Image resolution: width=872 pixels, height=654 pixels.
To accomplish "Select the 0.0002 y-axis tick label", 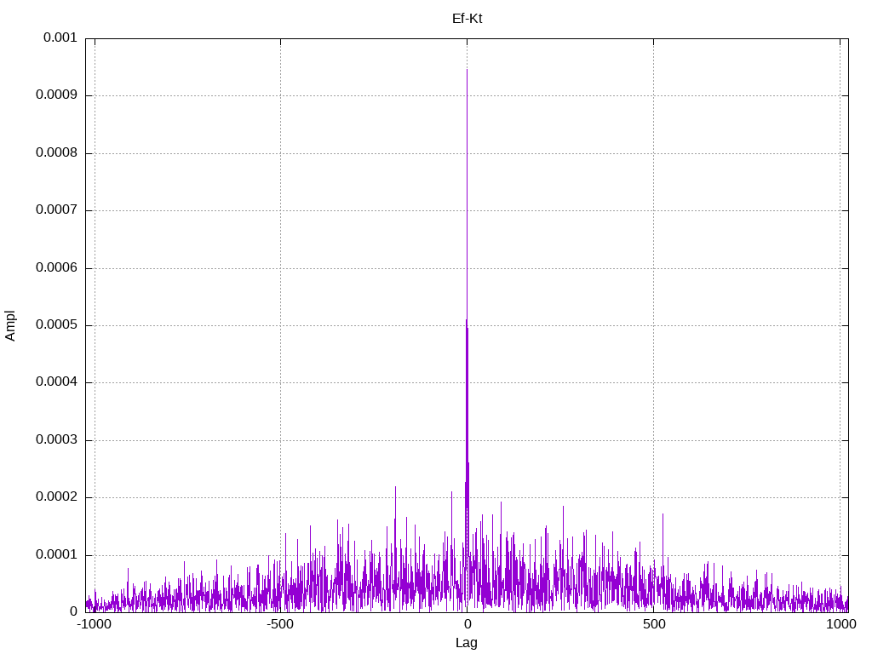I will click(x=56, y=497).
